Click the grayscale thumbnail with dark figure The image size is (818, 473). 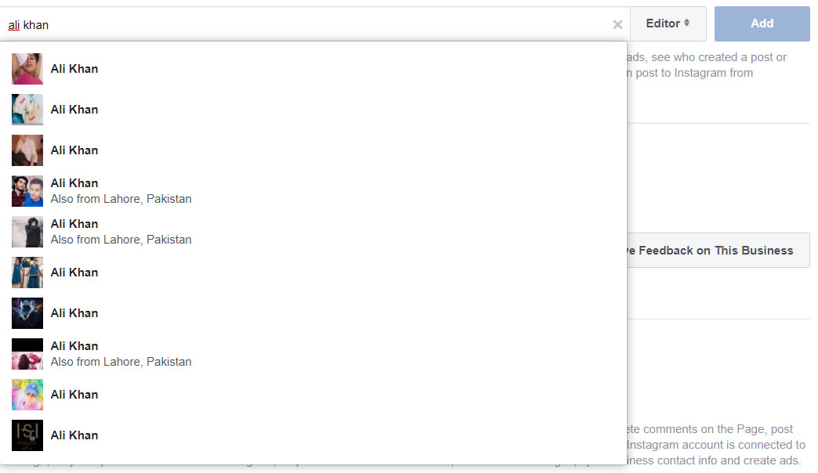[27, 232]
